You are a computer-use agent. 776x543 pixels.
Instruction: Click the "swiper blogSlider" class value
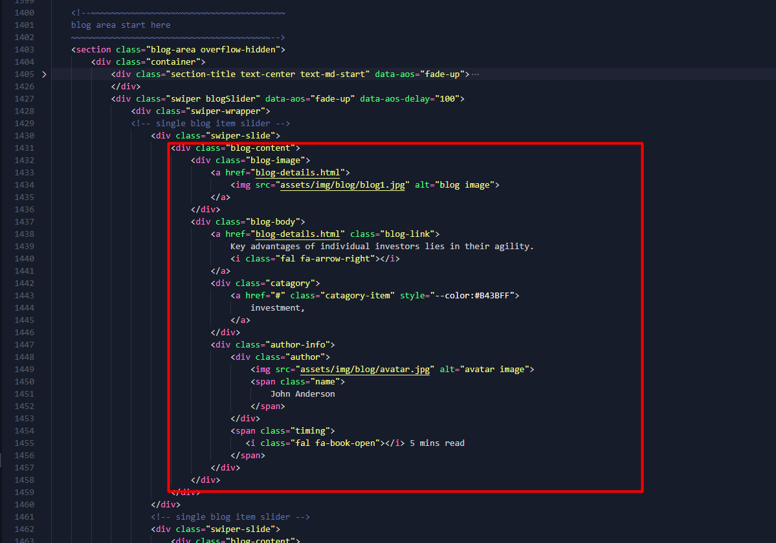[x=215, y=99]
